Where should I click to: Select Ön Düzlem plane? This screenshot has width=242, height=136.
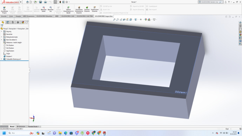click(10, 45)
